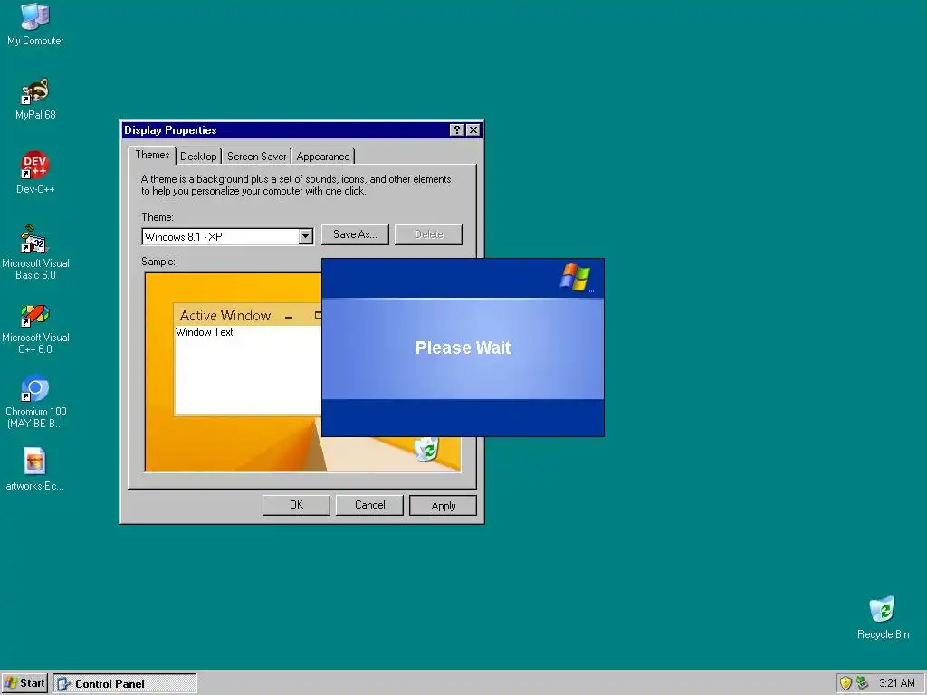927x695 pixels.
Task: Select Microsoft Visual C++ 6.0 shortcut
Action: pyautogui.click(x=35, y=328)
